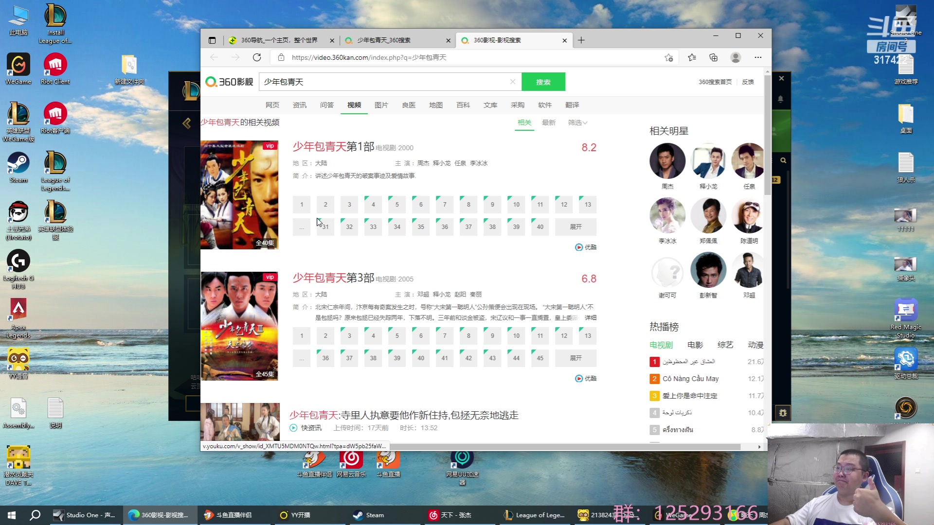Image resolution: width=934 pixels, height=525 pixels.
Task: Open browser Collections icon
Action: [713, 57]
